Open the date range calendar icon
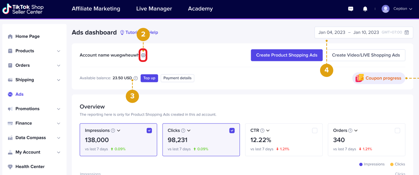 pos(406,32)
